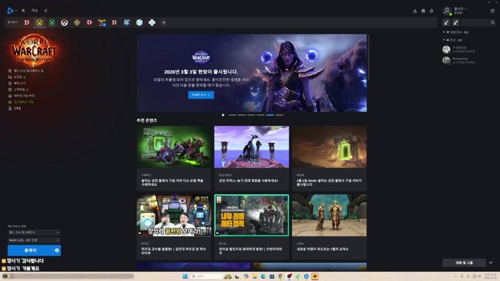Open game settings gear beside play button
The image size is (500, 281).
57,251
